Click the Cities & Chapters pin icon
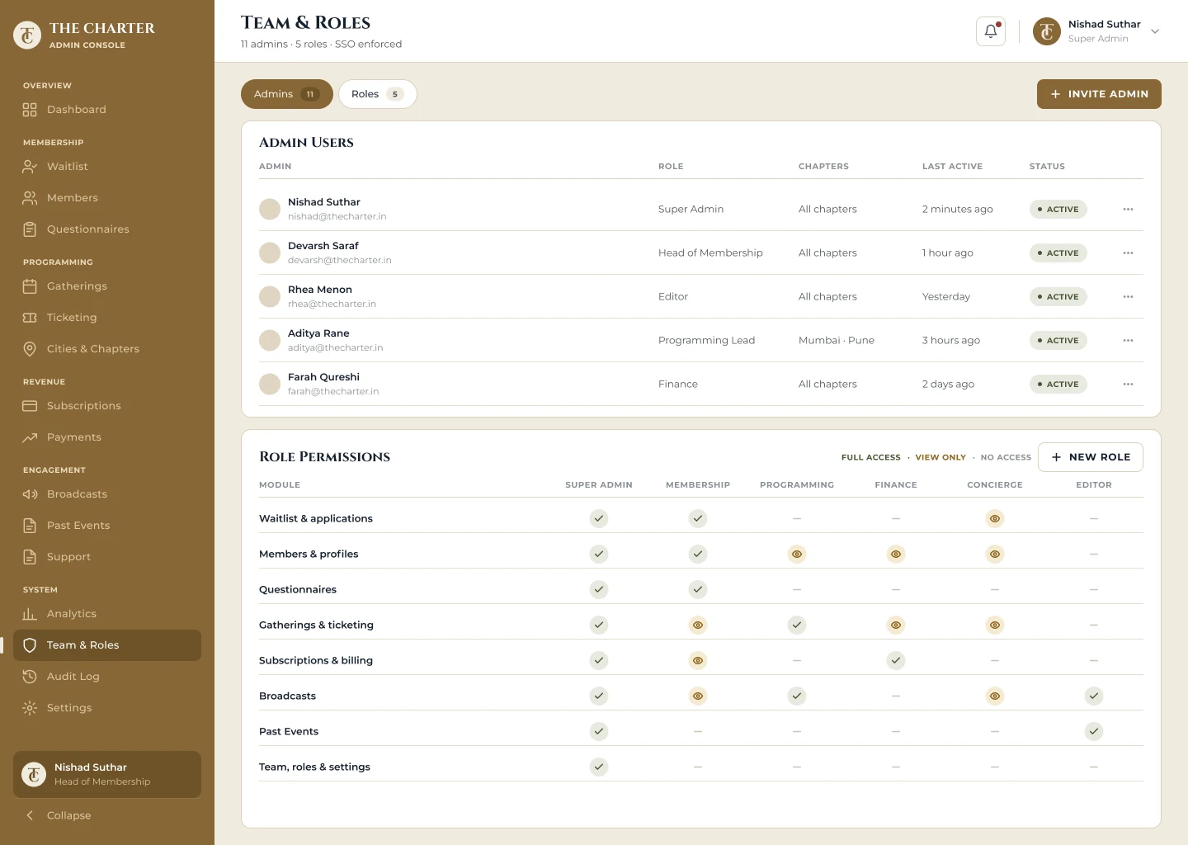Image resolution: width=1188 pixels, height=845 pixels. [30, 349]
